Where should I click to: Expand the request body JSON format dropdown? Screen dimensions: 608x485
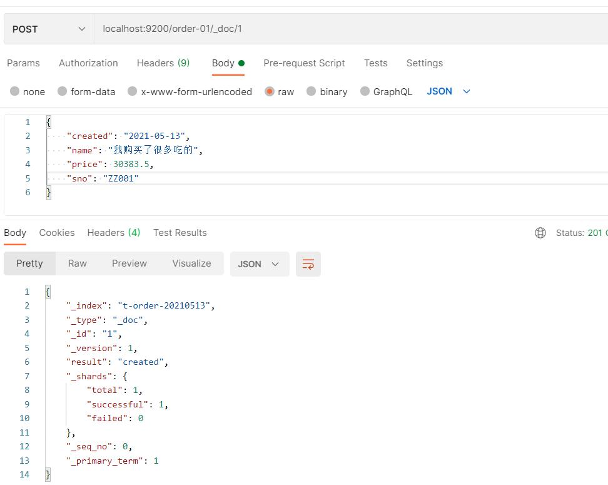pyautogui.click(x=448, y=91)
